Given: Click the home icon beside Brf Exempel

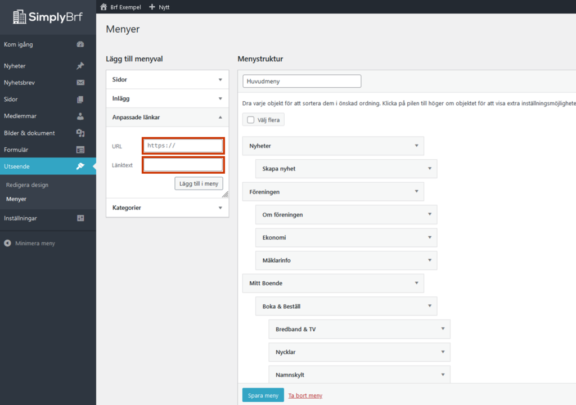Looking at the screenshot, I should 103,7.
